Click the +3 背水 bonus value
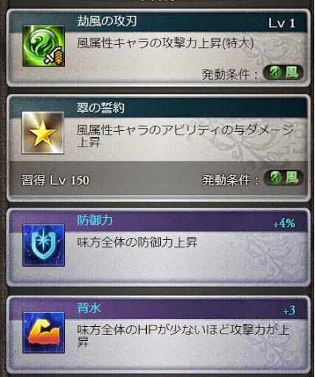This screenshot has height=377, width=315. pos(289,311)
